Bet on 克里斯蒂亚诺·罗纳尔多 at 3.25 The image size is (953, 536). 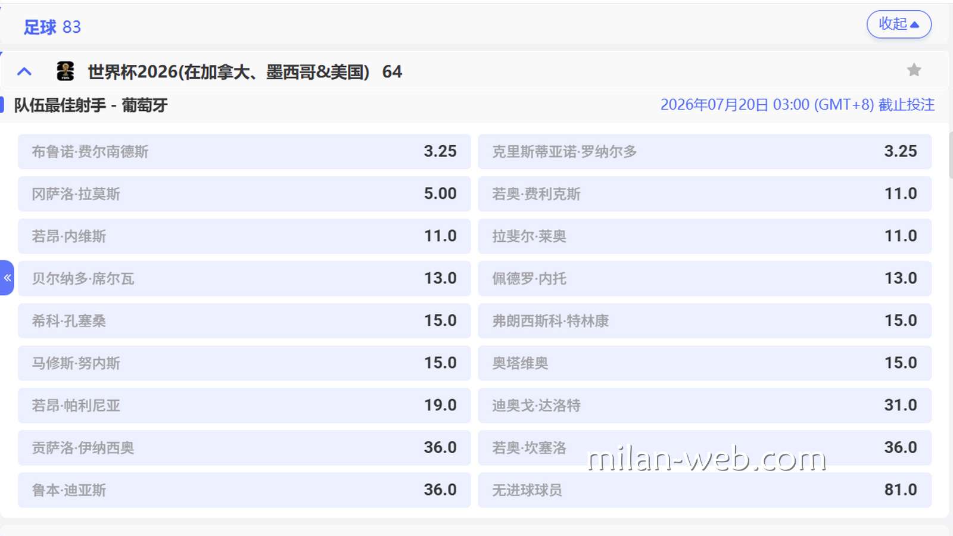coord(705,151)
